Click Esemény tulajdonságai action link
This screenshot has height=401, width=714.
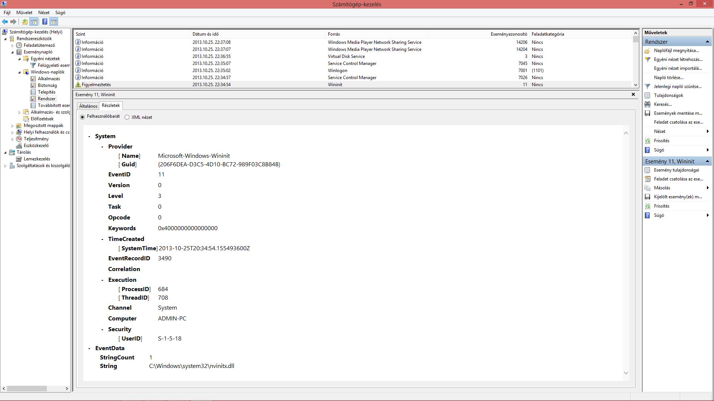tap(676, 170)
